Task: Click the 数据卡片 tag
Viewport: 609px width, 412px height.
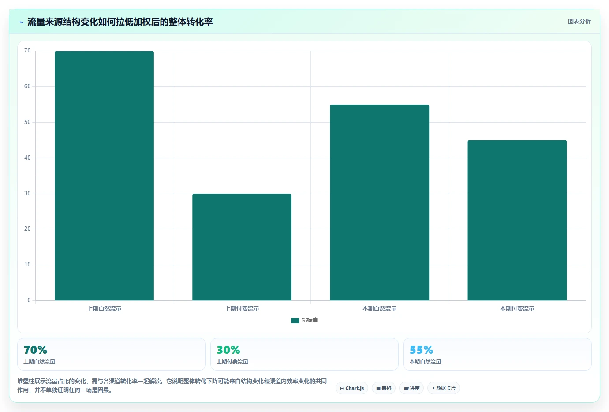Action: point(444,388)
